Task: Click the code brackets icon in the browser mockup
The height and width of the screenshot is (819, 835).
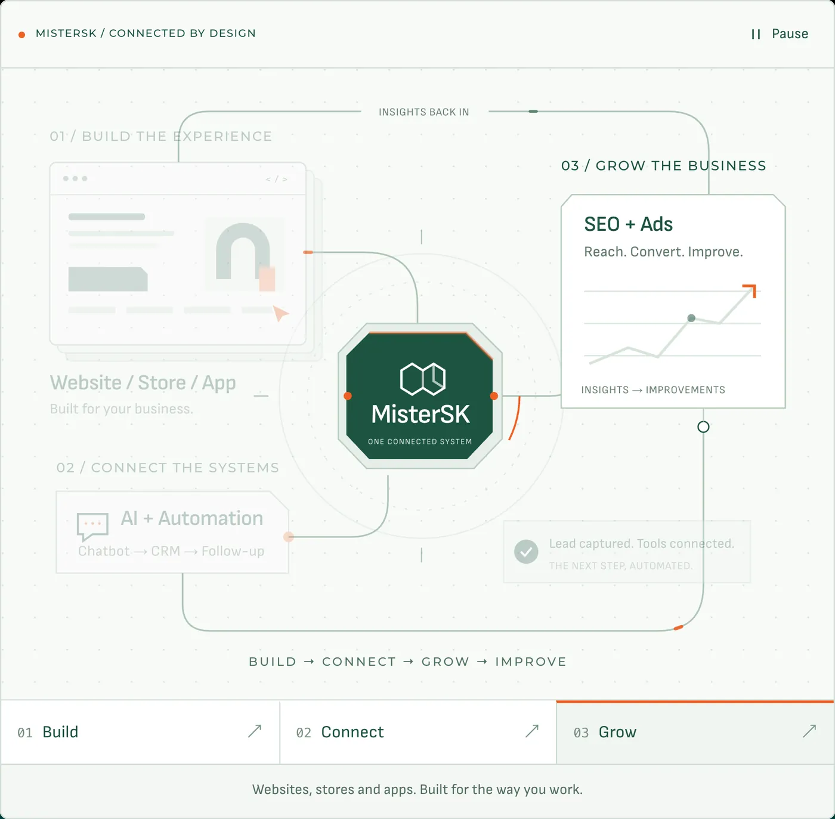Action: point(277,179)
